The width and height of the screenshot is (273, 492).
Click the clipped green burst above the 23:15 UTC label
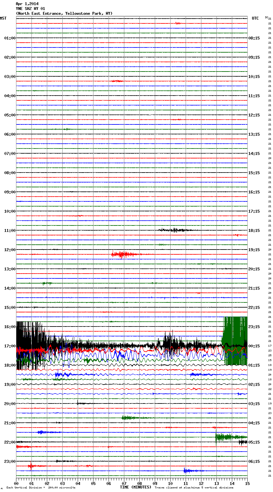235,341
